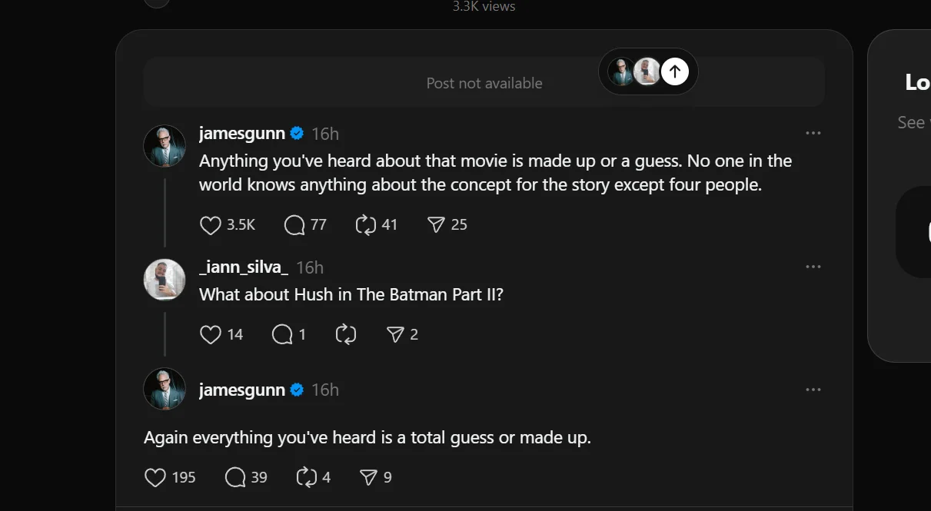The width and height of the screenshot is (931, 511).
Task: Click the Post not available placeholder
Action: [484, 82]
